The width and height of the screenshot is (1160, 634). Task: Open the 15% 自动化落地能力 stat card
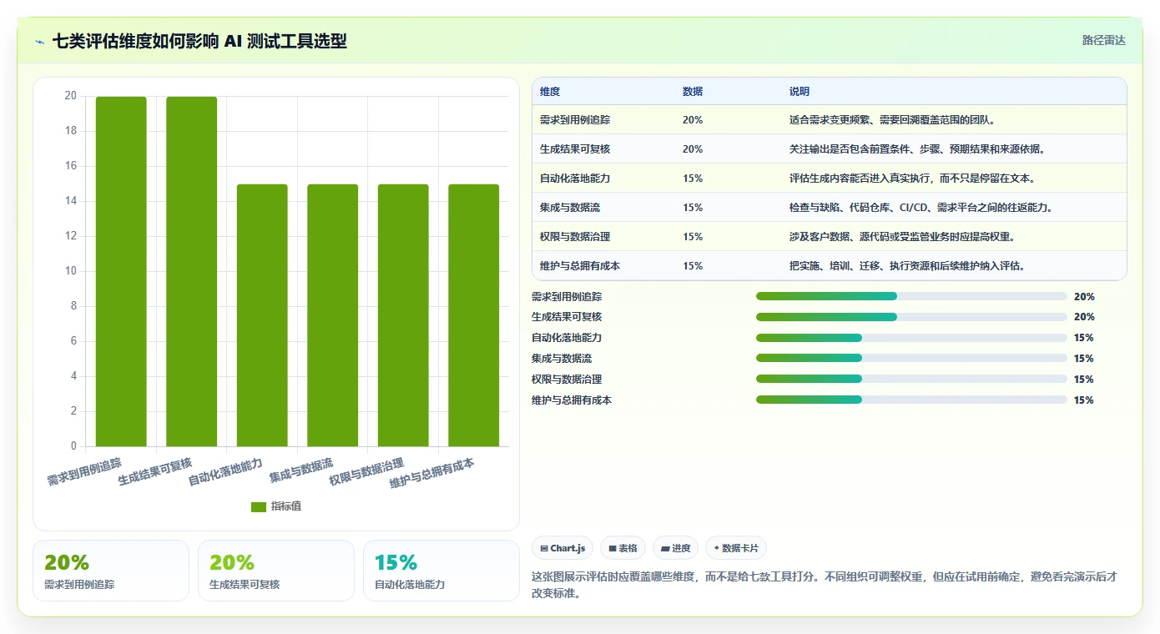click(x=441, y=571)
